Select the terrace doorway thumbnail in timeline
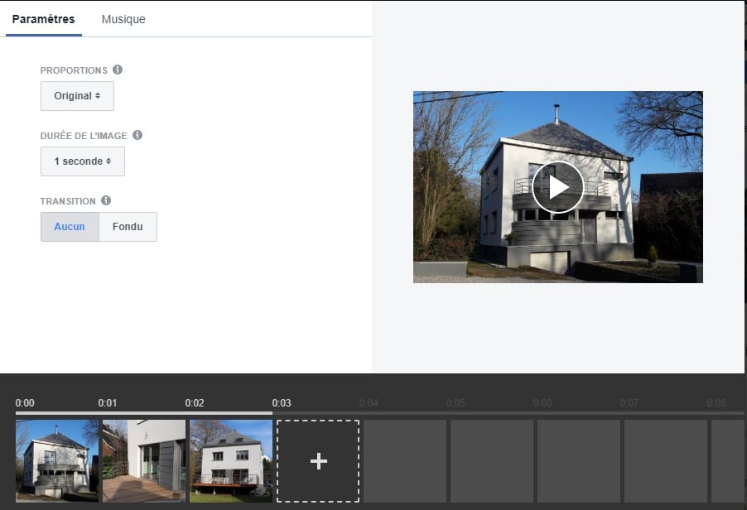Image resolution: width=747 pixels, height=510 pixels. (x=144, y=461)
